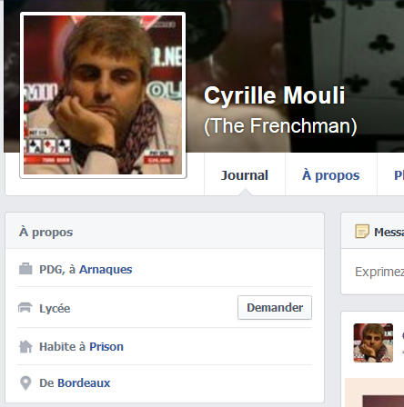This screenshot has height=407, width=404.
Task: Click the house icon beside Habite à
Action: pyautogui.click(x=25, y=346)
